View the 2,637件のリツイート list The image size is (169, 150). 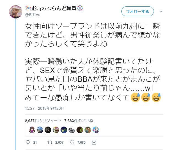43,121
